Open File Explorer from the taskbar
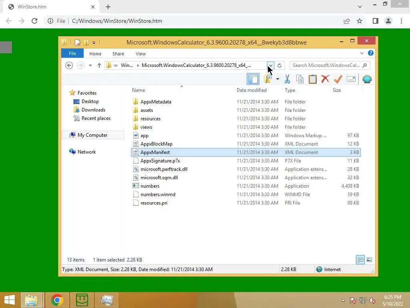This screenshot has width=410, height=308. [31, 300]
